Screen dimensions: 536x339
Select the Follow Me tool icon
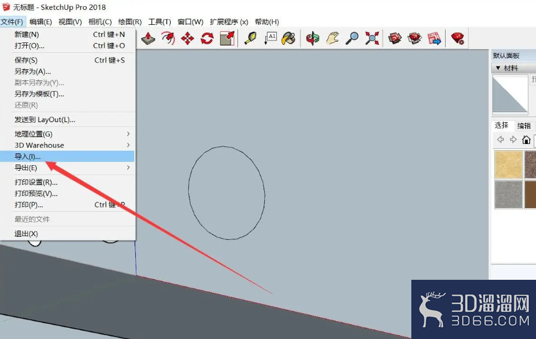pyautogui.click(x=168, y=38)
